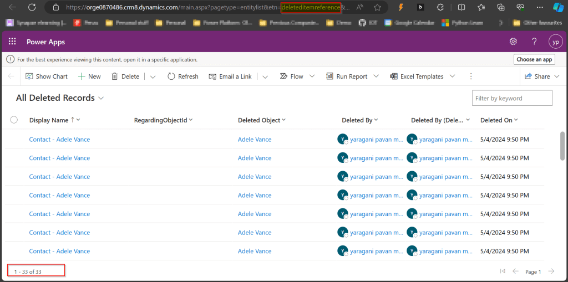Click the Delete trash command
This screenshot has width=568, height=282.
[x=125, y=76]
